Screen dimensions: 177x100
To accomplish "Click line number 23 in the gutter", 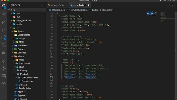I will [x=51, y=77].
